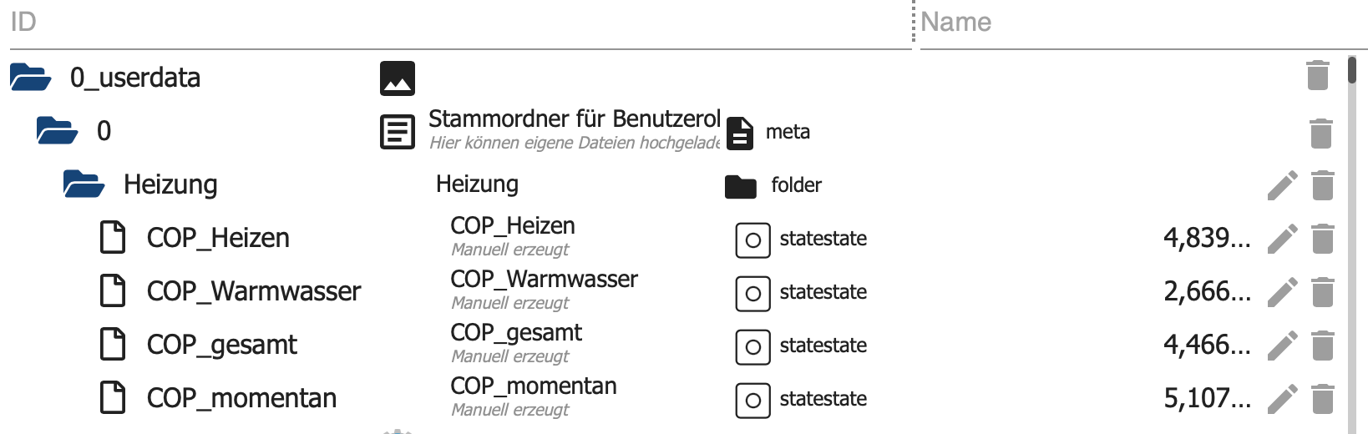Select the COP_Heizen tree entry

click(x=218, y=239)
